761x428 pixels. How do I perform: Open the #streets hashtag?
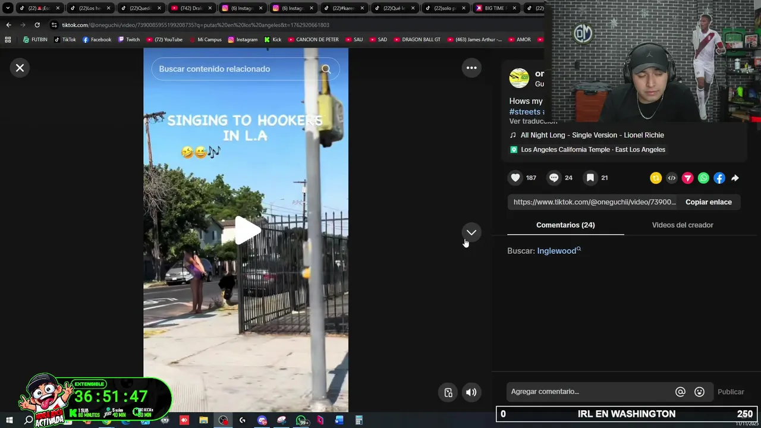pyautogui.click(x=524, y=112)
